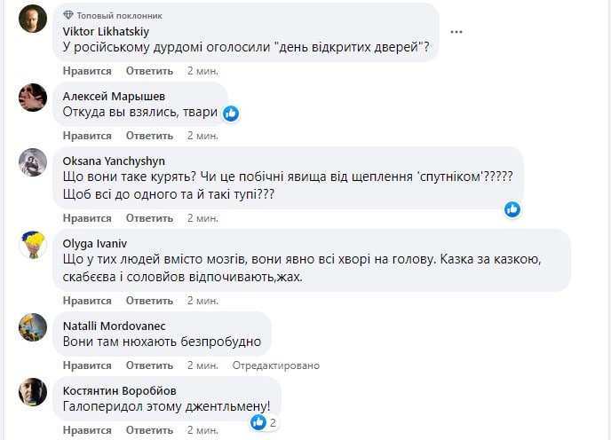The image size is (611, 440).
Task: Open Viktor Likhatskiy's profile picture
Action: click(x=33, y=19)
